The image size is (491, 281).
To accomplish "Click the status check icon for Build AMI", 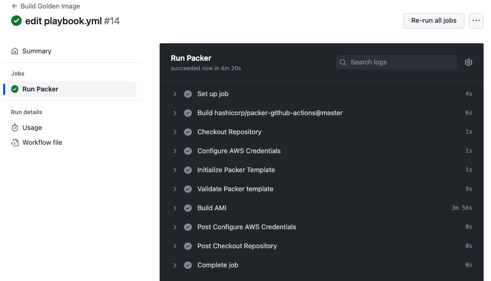I will [x=188, y=208].
